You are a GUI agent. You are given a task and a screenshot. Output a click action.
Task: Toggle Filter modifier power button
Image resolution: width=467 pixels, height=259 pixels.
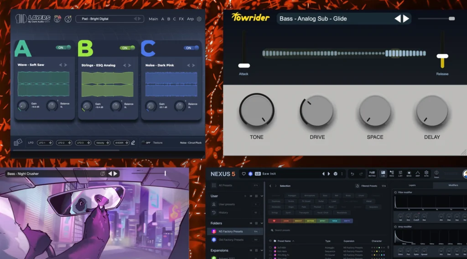(395, 193)
